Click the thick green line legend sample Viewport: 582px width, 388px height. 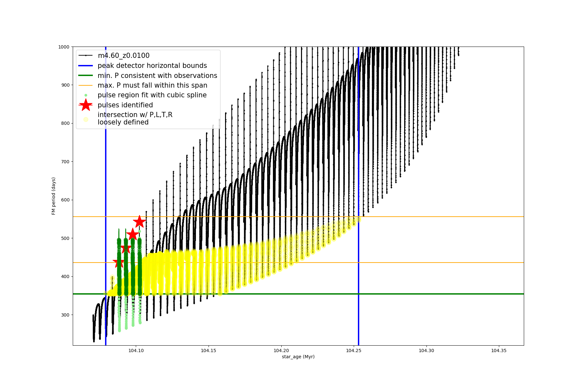pos(86,76)
